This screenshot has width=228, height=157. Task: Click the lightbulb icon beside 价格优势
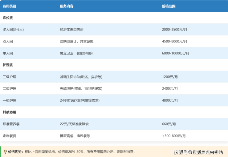click(x=5, y=152)
